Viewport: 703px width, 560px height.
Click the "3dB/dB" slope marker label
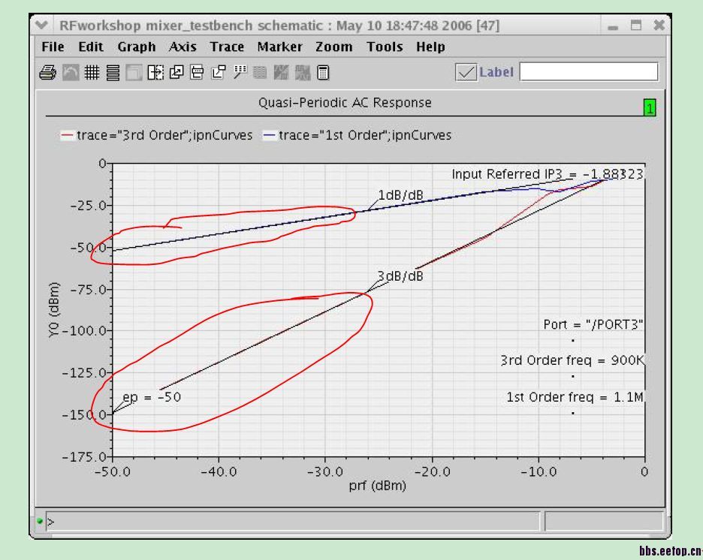point(400,276)
